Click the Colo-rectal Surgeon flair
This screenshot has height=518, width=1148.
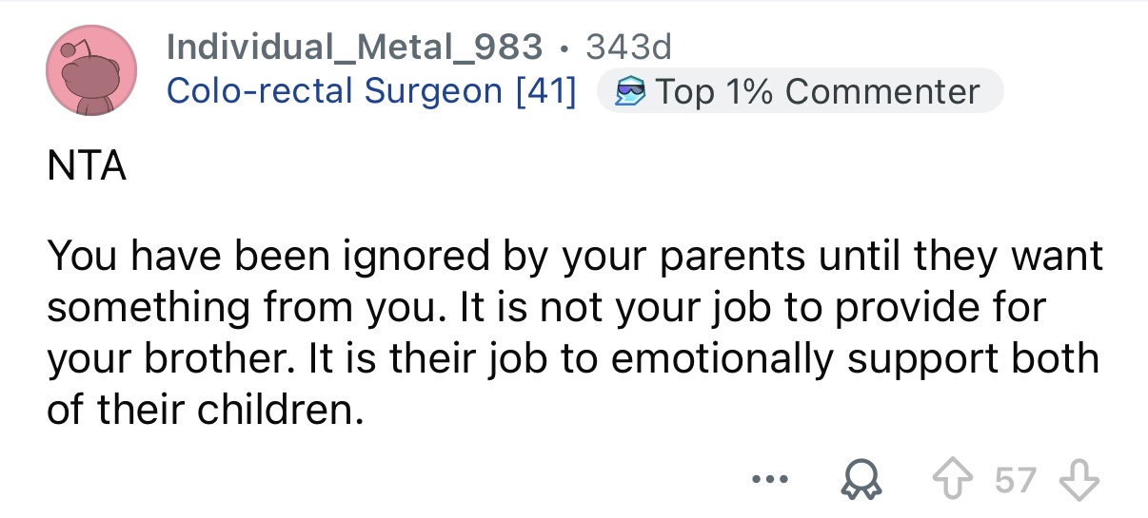click(333, 91)
